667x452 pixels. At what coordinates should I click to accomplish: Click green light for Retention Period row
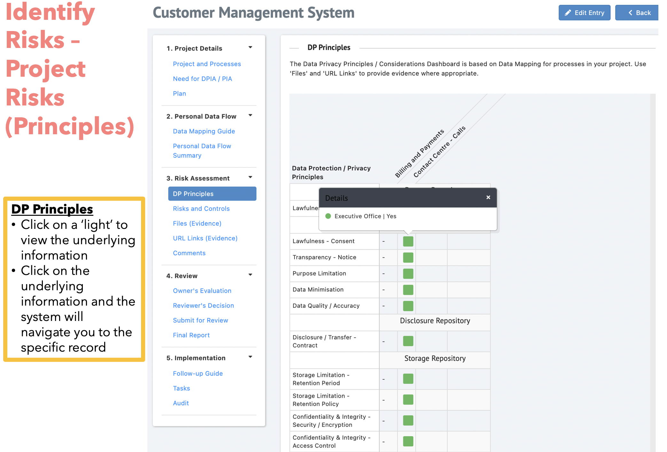click(408, 379)
